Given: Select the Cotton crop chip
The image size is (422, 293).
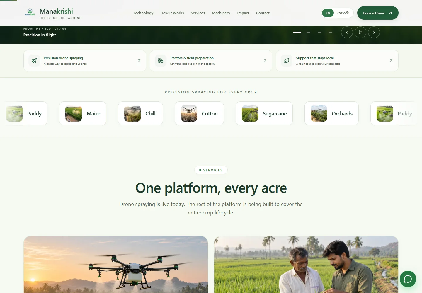Looking at the screenshot, I should (199, 113).
